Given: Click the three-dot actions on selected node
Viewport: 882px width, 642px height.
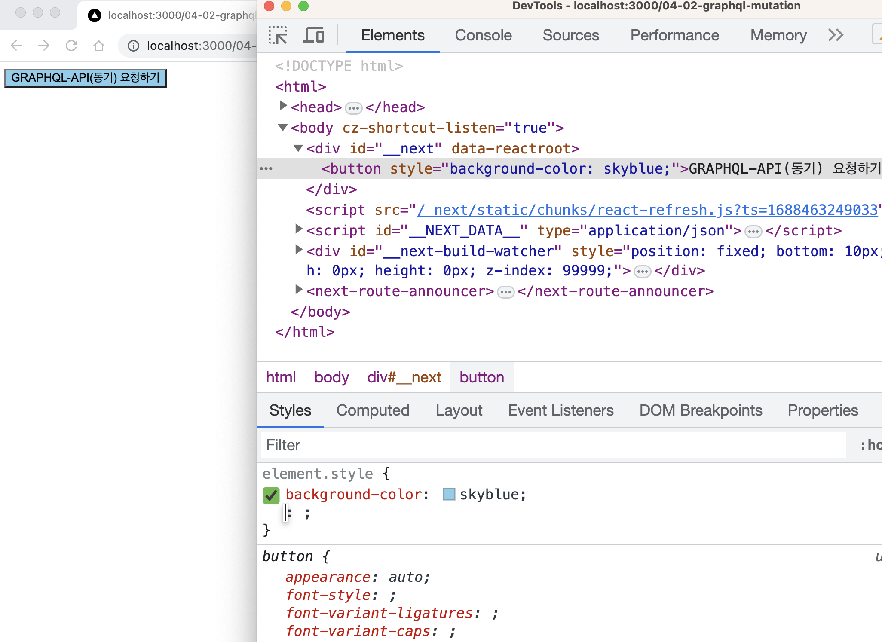Looking at the screenshot, I should (x=266, y=169).
